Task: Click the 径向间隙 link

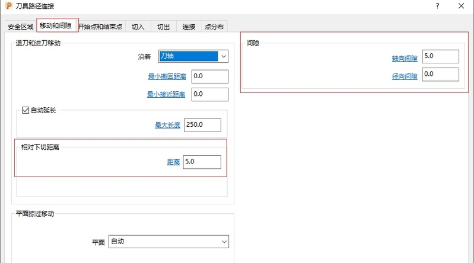Action: click(405, 76)
